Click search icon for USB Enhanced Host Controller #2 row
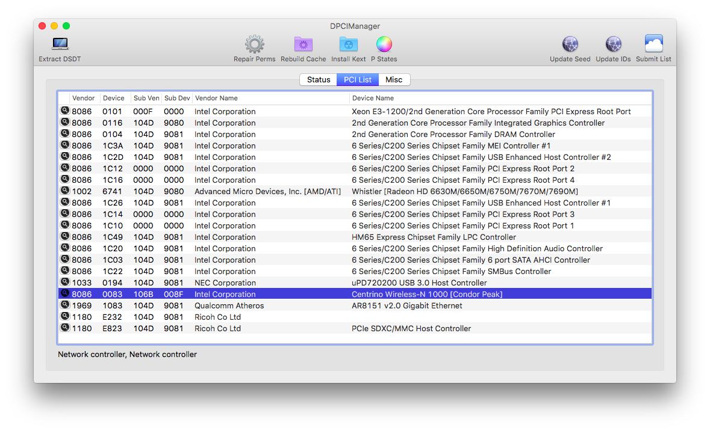Viewport: 710px width, 431px height. 65,156
